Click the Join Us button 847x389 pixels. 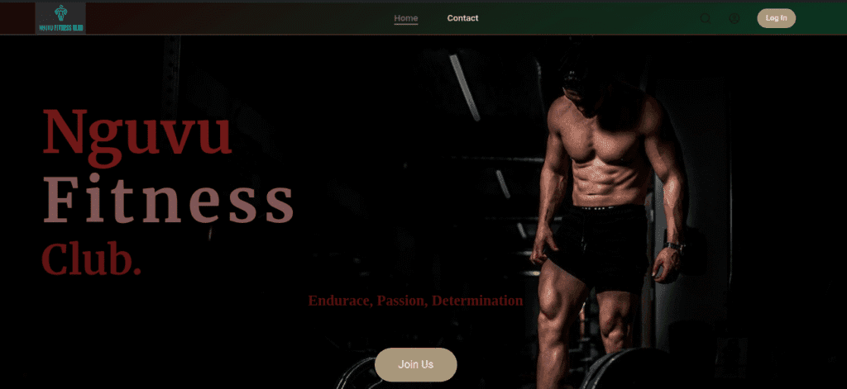[415, 365]
